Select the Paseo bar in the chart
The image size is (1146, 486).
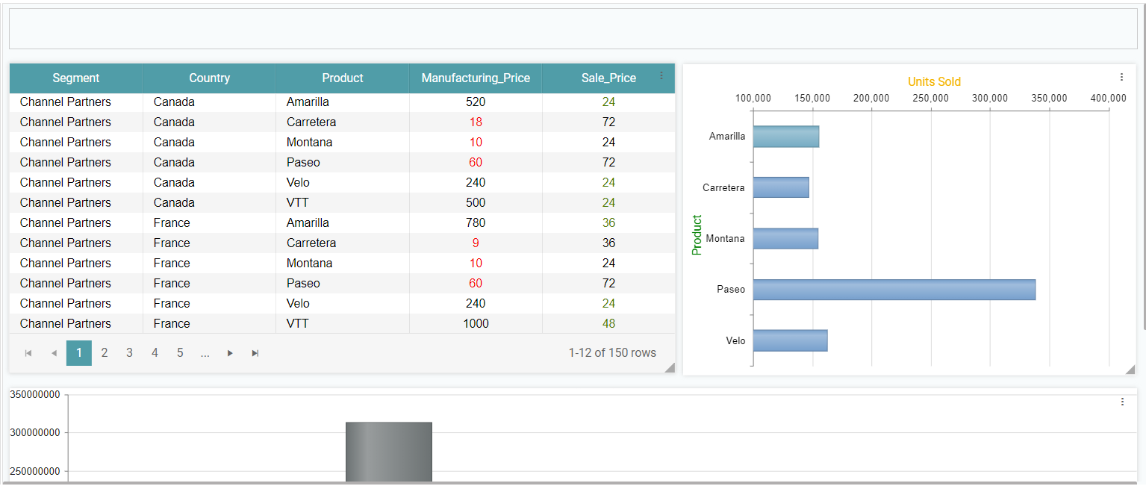click(894, 290)
